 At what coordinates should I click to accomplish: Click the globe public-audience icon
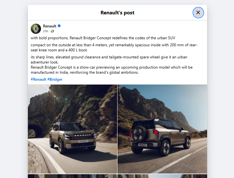pyautogui.click(x=52, y=31)
